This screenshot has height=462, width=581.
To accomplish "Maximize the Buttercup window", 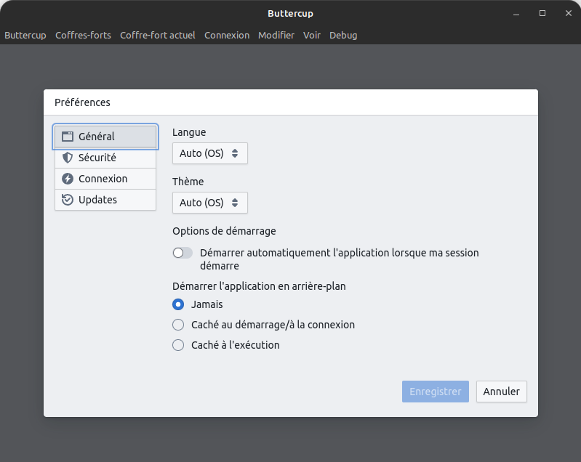I will coord(542,13).
